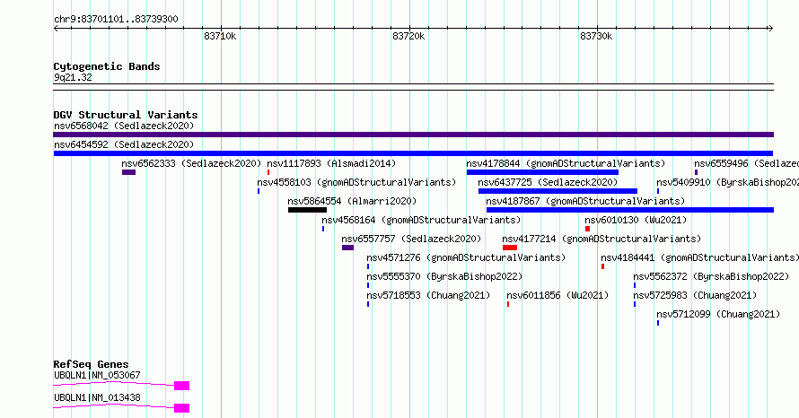This screenshot has height=418, width=799.
Task: Open the nsv6559496 variant label
Action: [x=747, y=163]
